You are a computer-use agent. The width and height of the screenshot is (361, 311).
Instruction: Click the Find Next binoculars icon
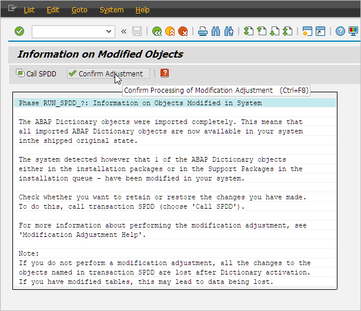pos(229,31)
